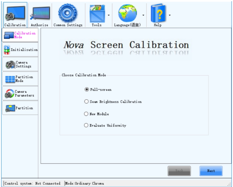Image resolution: width=233 pixels, height=187 pixels.
Task: Select the Full-screen calibration mode
Action: (87, 89)
